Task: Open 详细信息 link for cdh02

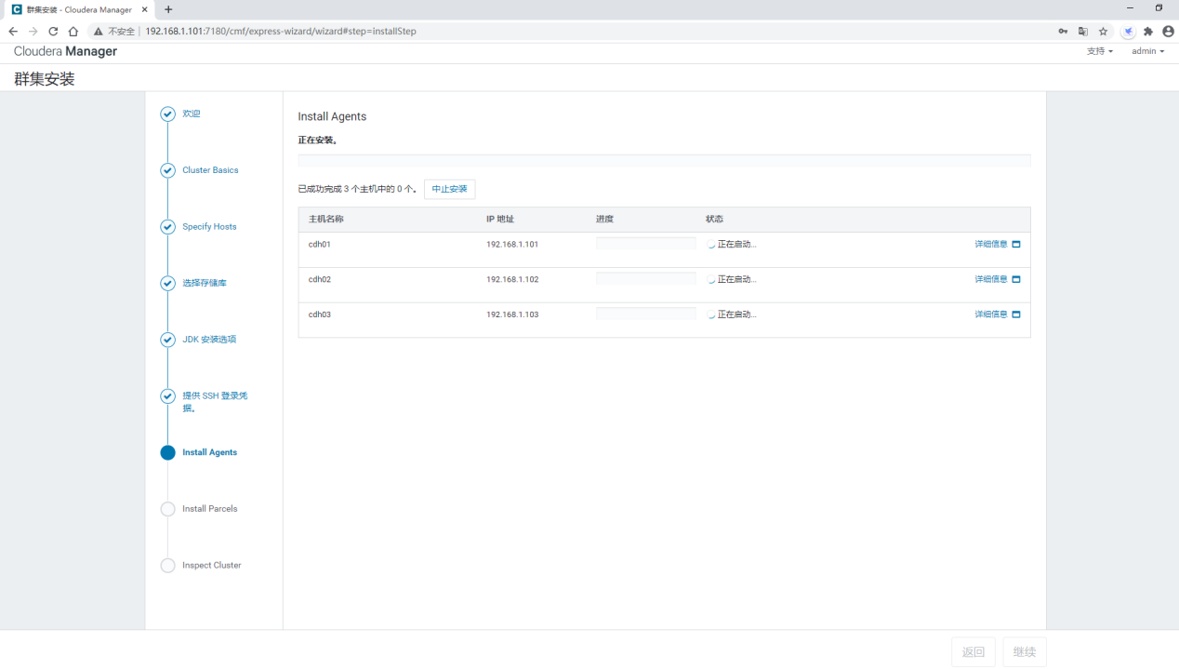Action: tap(991, 279)
